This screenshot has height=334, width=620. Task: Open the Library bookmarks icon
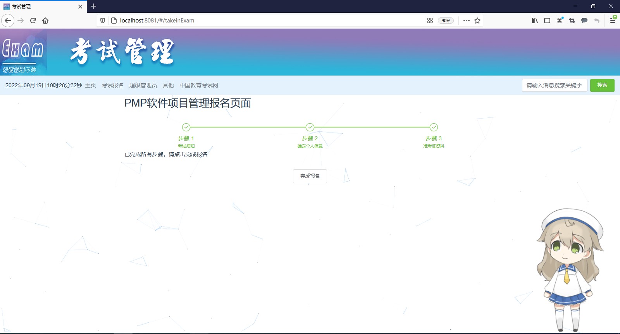point(535,21)
